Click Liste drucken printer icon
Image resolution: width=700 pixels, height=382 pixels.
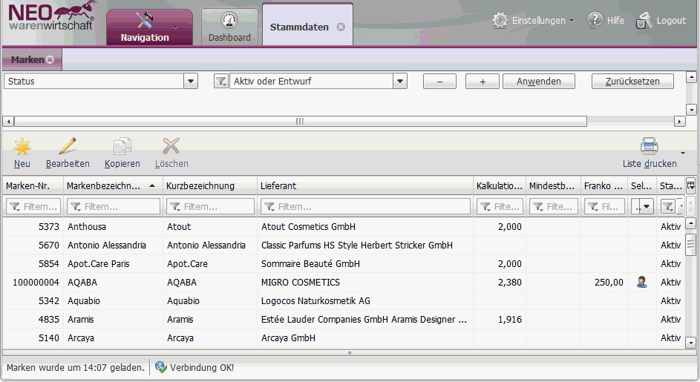point(649,145)
